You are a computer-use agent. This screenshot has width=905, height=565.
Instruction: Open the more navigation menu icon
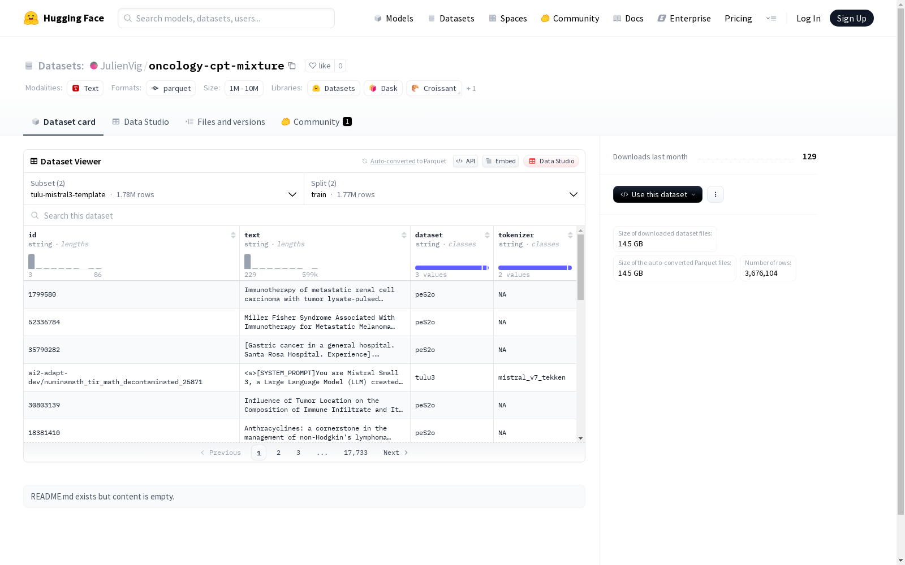click(771, 18)
